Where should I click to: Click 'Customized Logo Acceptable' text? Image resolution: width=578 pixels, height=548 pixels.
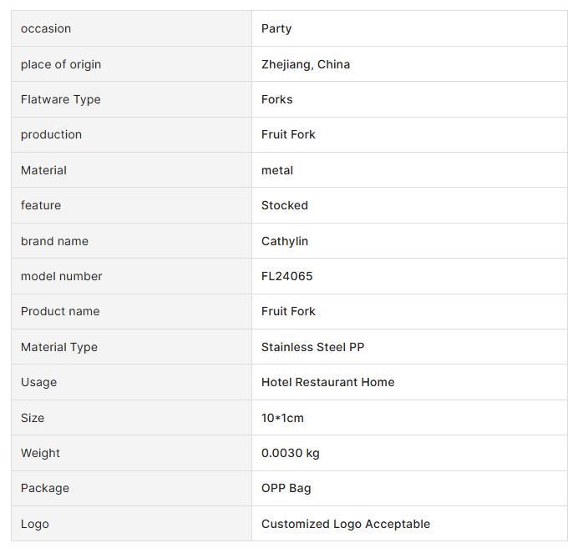click(346, 524)
